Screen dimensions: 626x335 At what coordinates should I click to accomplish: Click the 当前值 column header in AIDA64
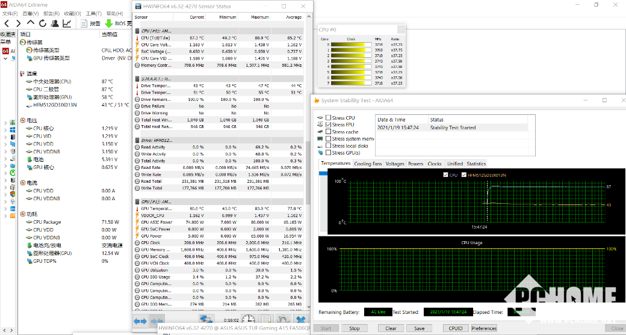(x=109, y=35)
